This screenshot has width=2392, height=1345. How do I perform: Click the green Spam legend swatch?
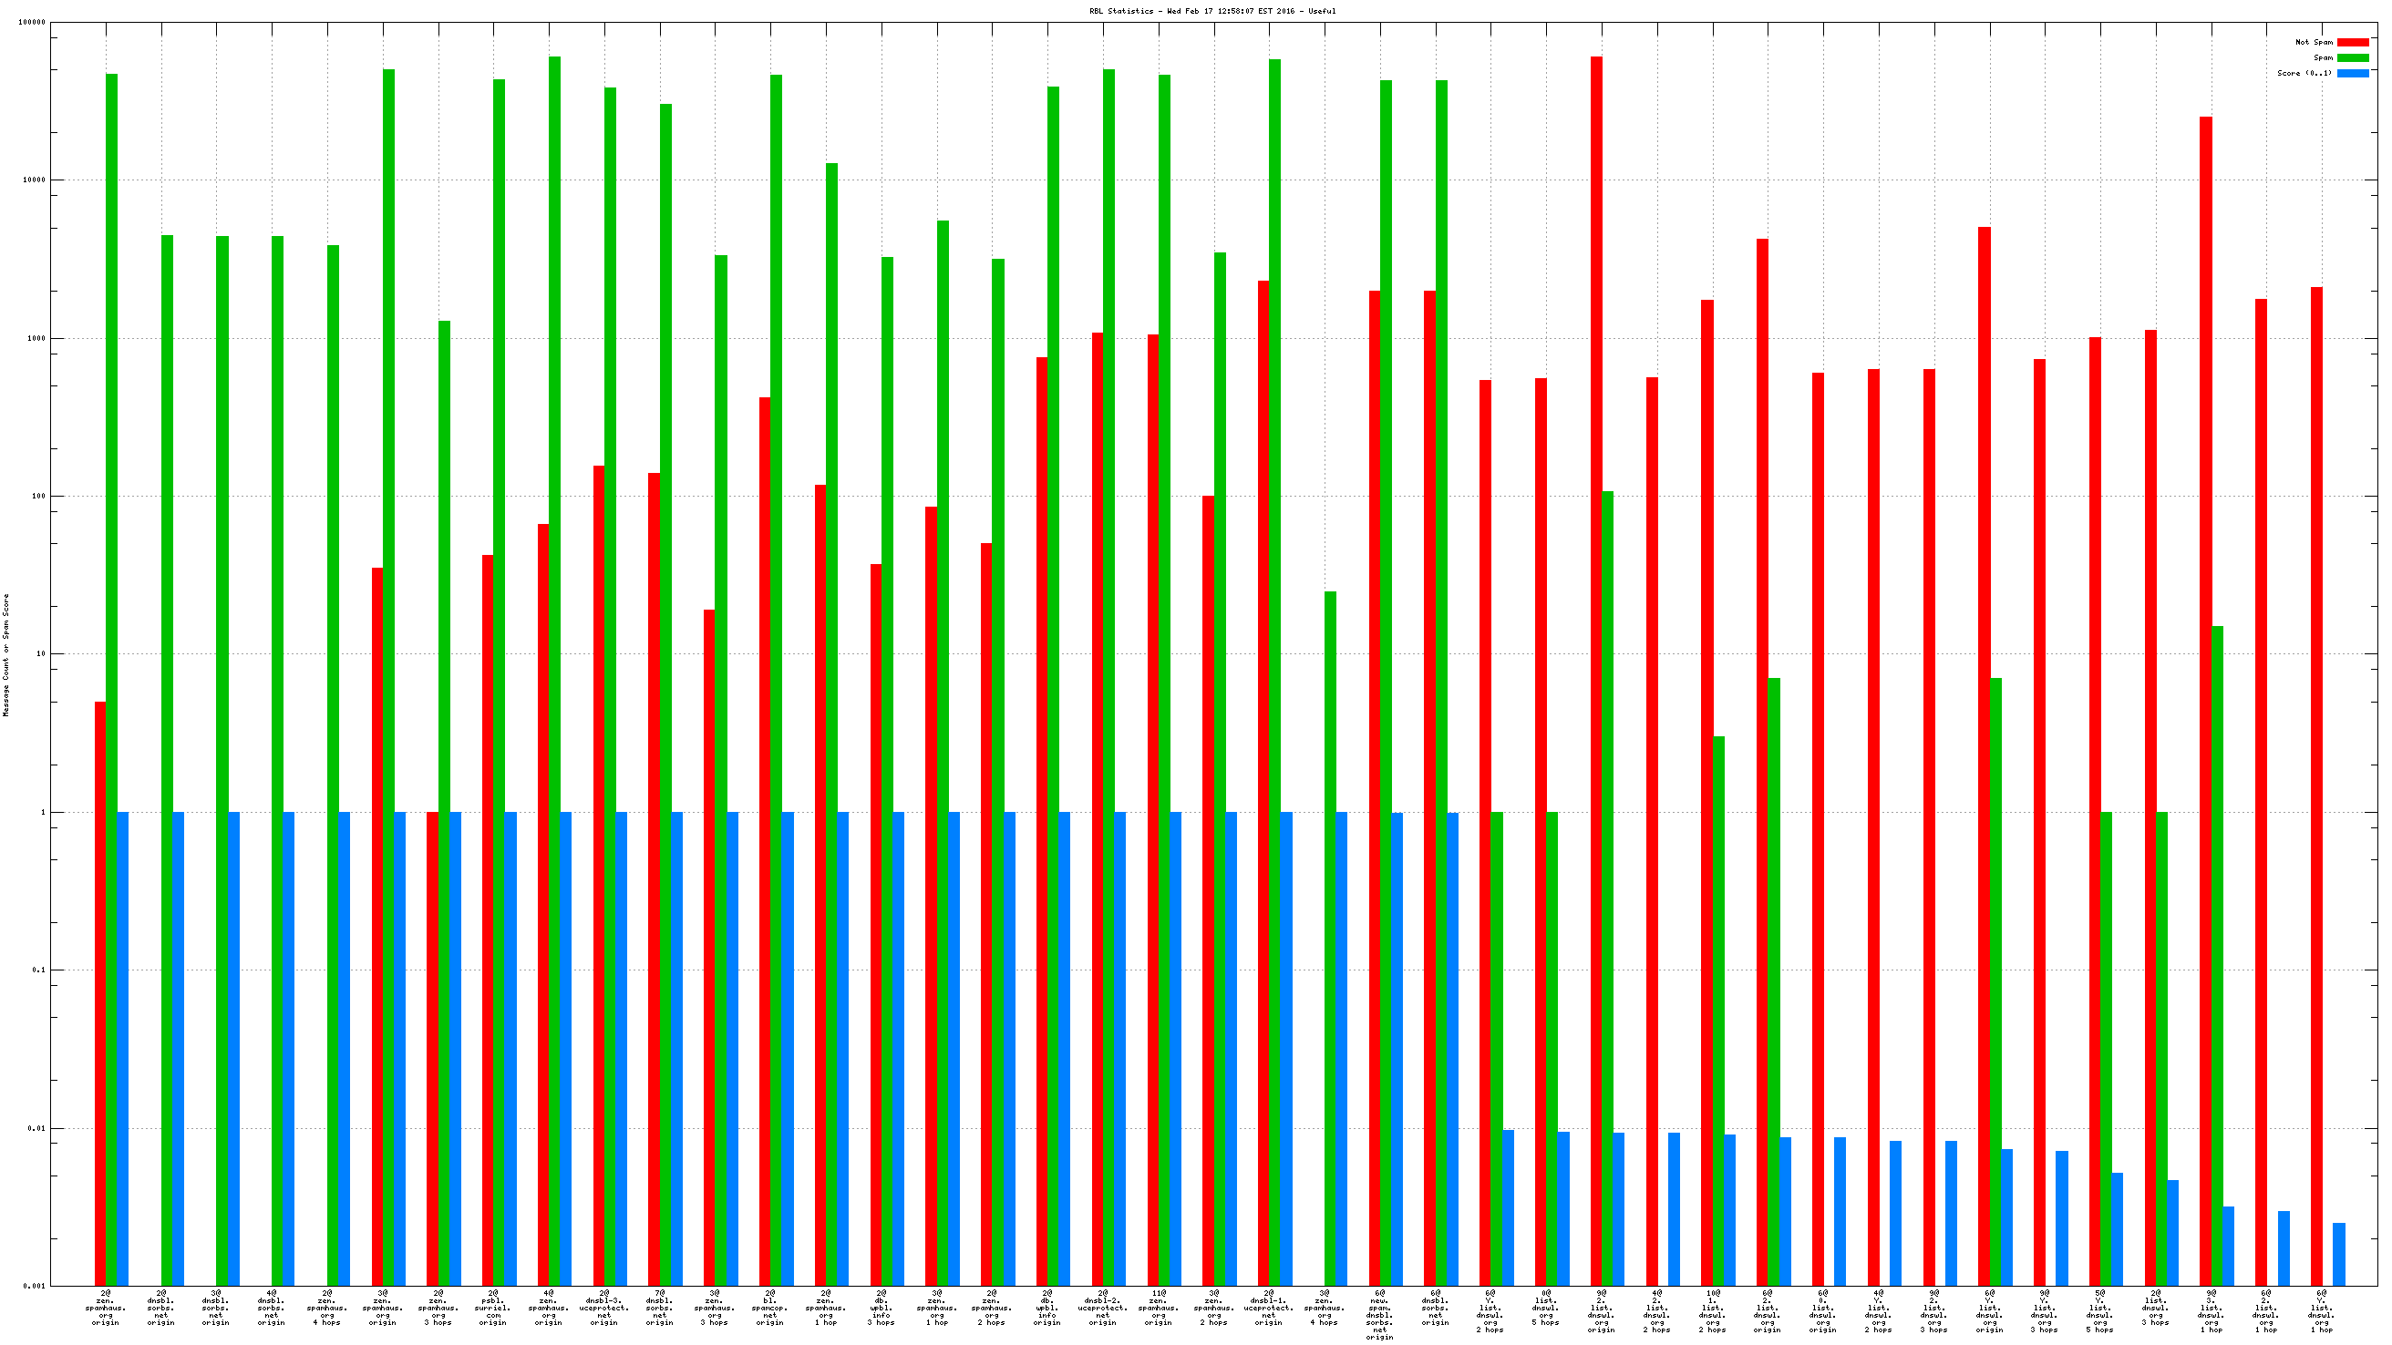[2352, 57]
